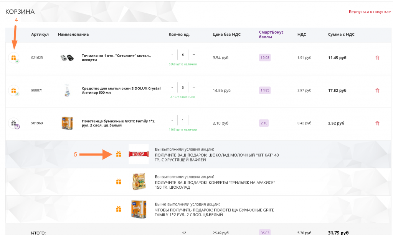Decrease quantity of the Сателлит sharpener
Image resolution: width=393 pixels, height=235 pixels.
[172, 55]
